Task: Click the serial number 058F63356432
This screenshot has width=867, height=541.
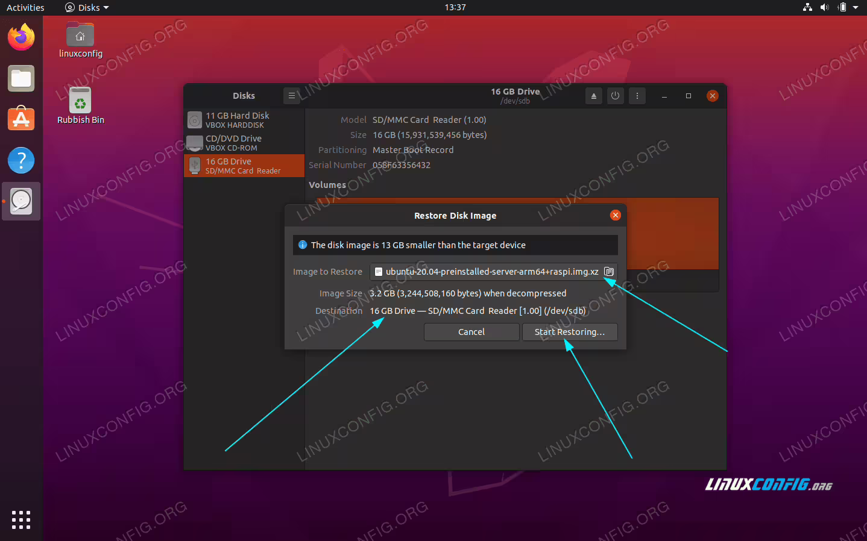Action: point(402,165)
